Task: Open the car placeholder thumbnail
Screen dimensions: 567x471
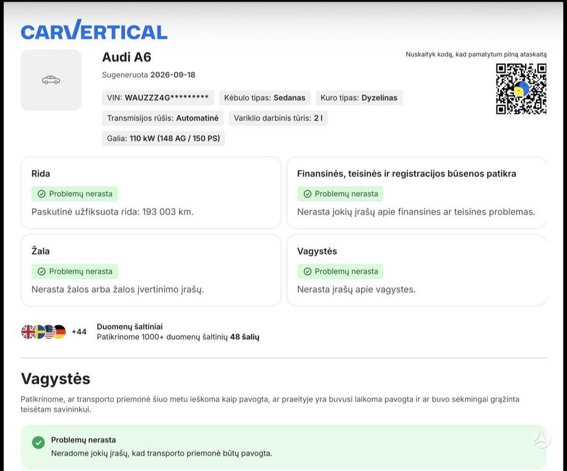Action: pyautogui.click(x=51, y=80)
